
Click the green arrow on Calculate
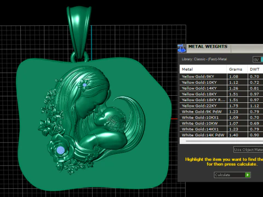click(x=248, y=175)
